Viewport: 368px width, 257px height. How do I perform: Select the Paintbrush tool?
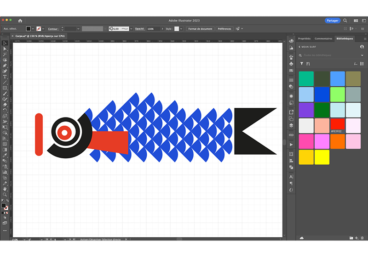5,94
